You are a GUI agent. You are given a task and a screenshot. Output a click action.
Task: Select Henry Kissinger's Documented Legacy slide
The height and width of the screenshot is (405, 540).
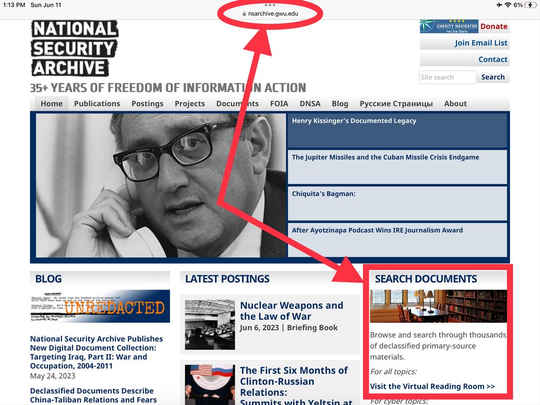pos(397,131)
